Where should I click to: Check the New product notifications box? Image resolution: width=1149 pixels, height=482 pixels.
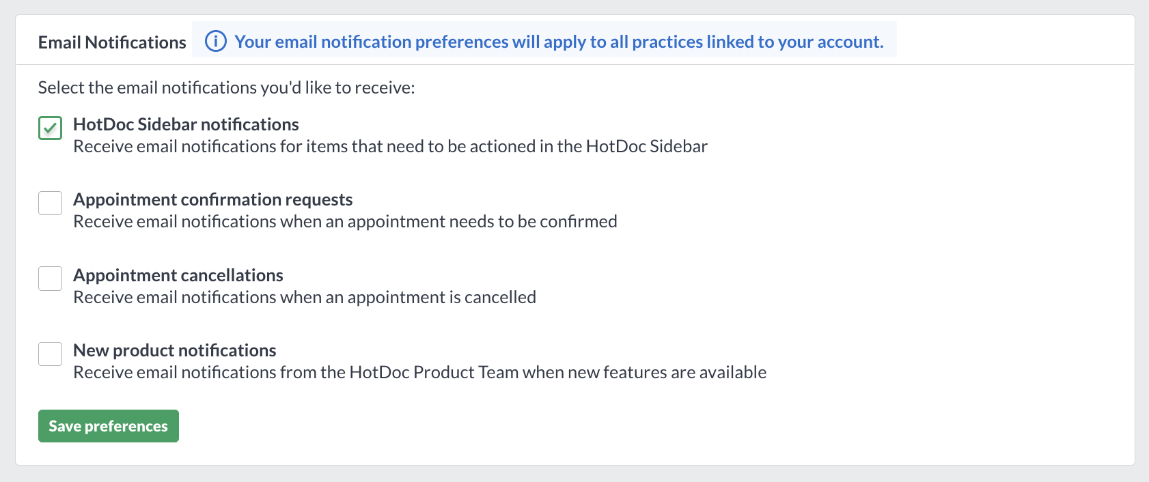pos(51,354)
